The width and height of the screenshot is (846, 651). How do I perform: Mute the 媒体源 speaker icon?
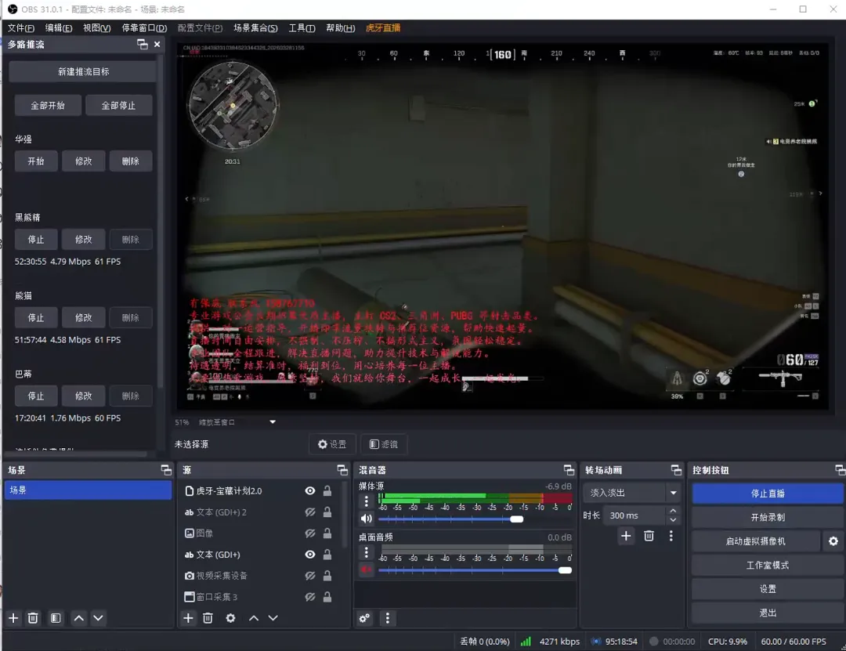tap(367, 519)
